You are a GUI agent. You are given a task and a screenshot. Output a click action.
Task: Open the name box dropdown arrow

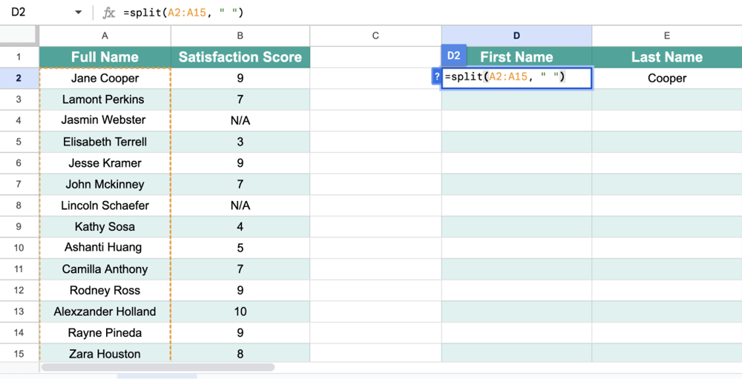coord(79,13)
